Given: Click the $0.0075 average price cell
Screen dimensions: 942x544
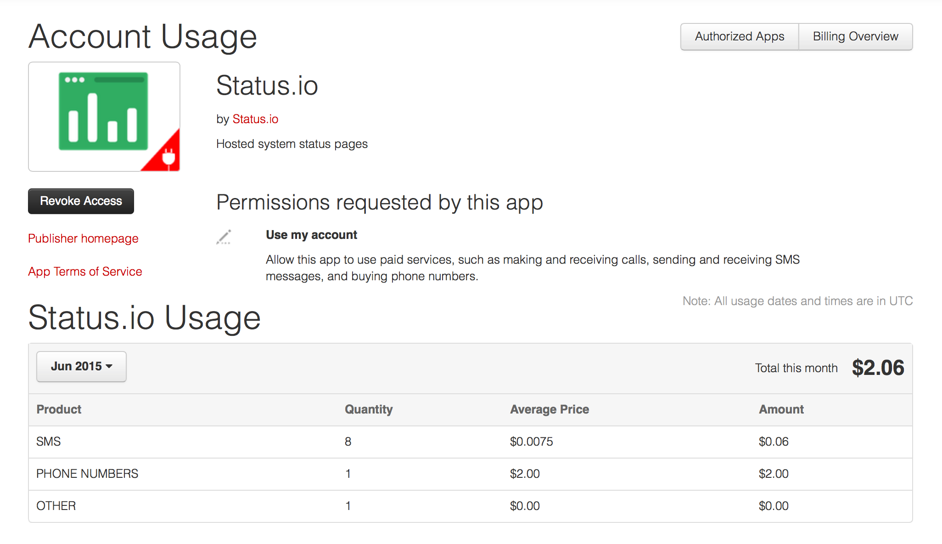Looking at the screenshot, I should click(x=532, y=442).
